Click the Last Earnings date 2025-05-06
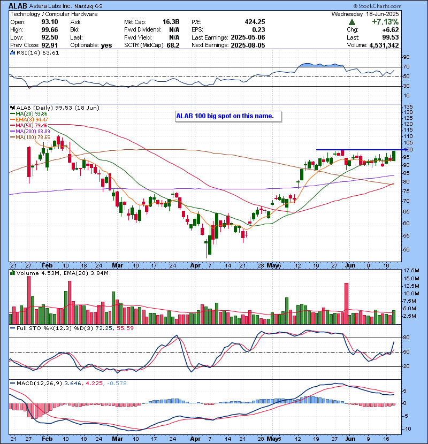Image resolution: width=428 pixels, height=444 pixels. click(248, 37)
